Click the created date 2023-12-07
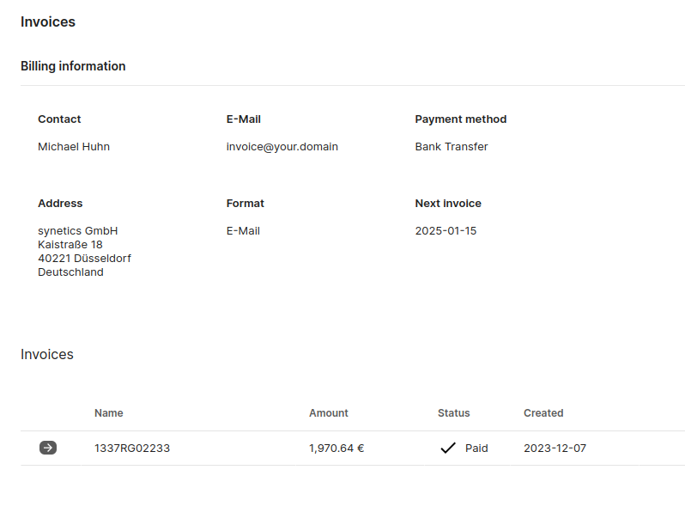The height and width of the screenshot is (531, 685). 555,448
